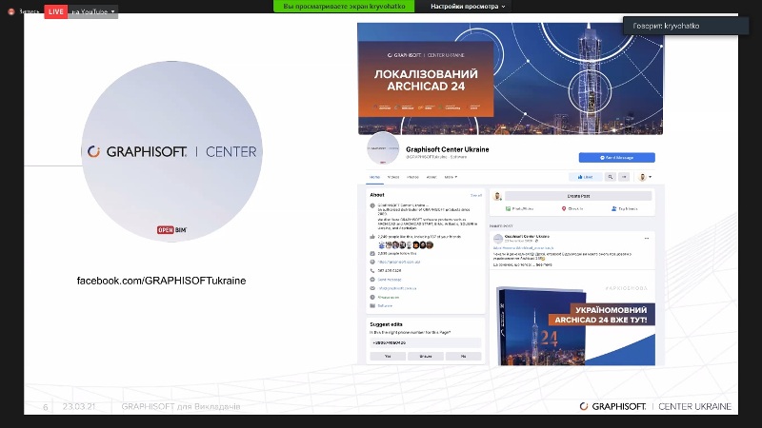The image size is (762, 428).
Task: Click user avatar beside Create Post
Action: [497, 196]
